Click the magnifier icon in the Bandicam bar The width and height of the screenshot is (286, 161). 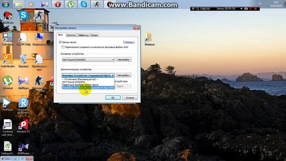point(198,9)
